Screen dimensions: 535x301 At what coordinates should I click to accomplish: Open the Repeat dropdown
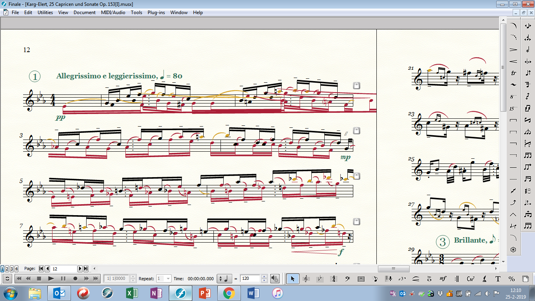tap(168, 279)
